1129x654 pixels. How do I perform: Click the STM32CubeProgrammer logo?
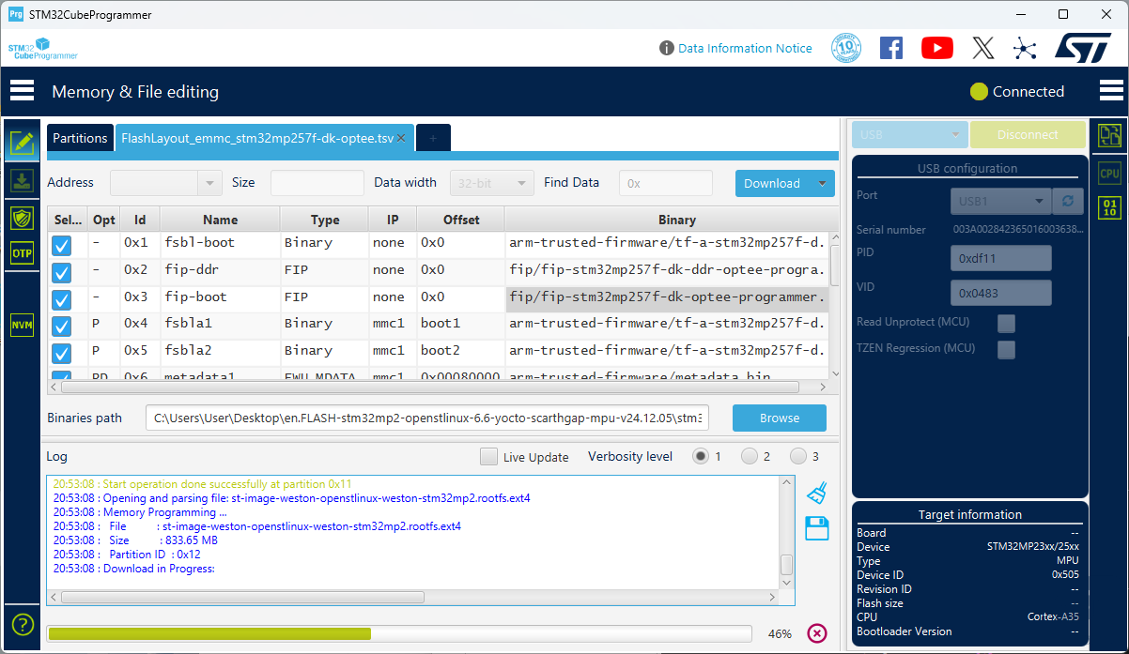coord(43,49)
